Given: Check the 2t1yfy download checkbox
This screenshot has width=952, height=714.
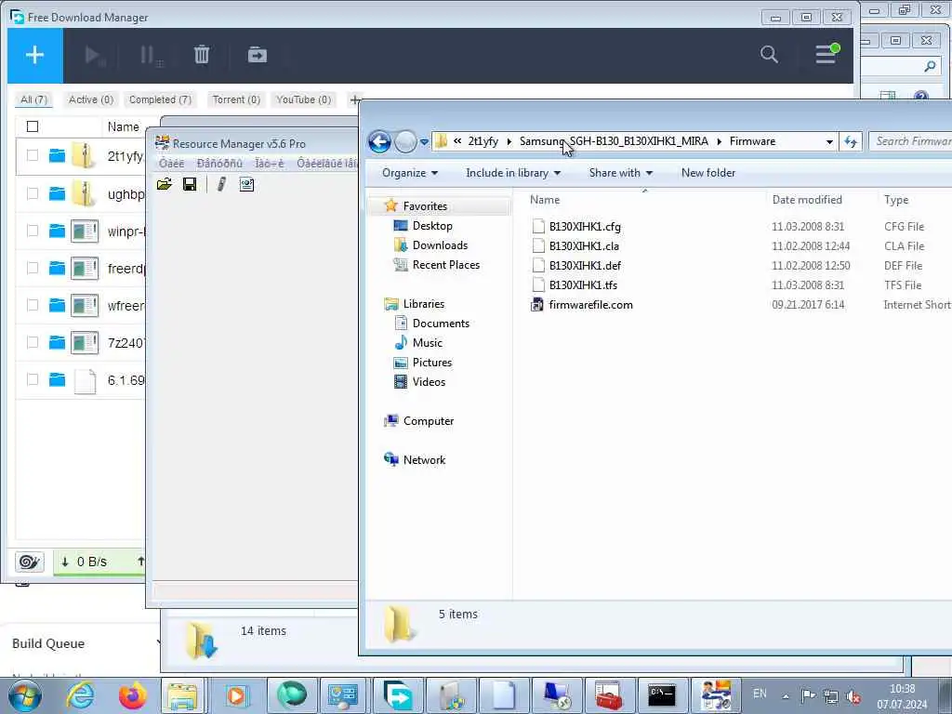Looking at the screenshot, I should (x=33, y=156).
